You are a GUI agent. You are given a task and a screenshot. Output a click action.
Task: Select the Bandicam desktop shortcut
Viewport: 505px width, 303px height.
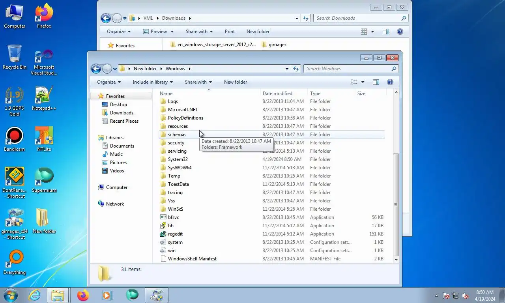coord(15,140)
